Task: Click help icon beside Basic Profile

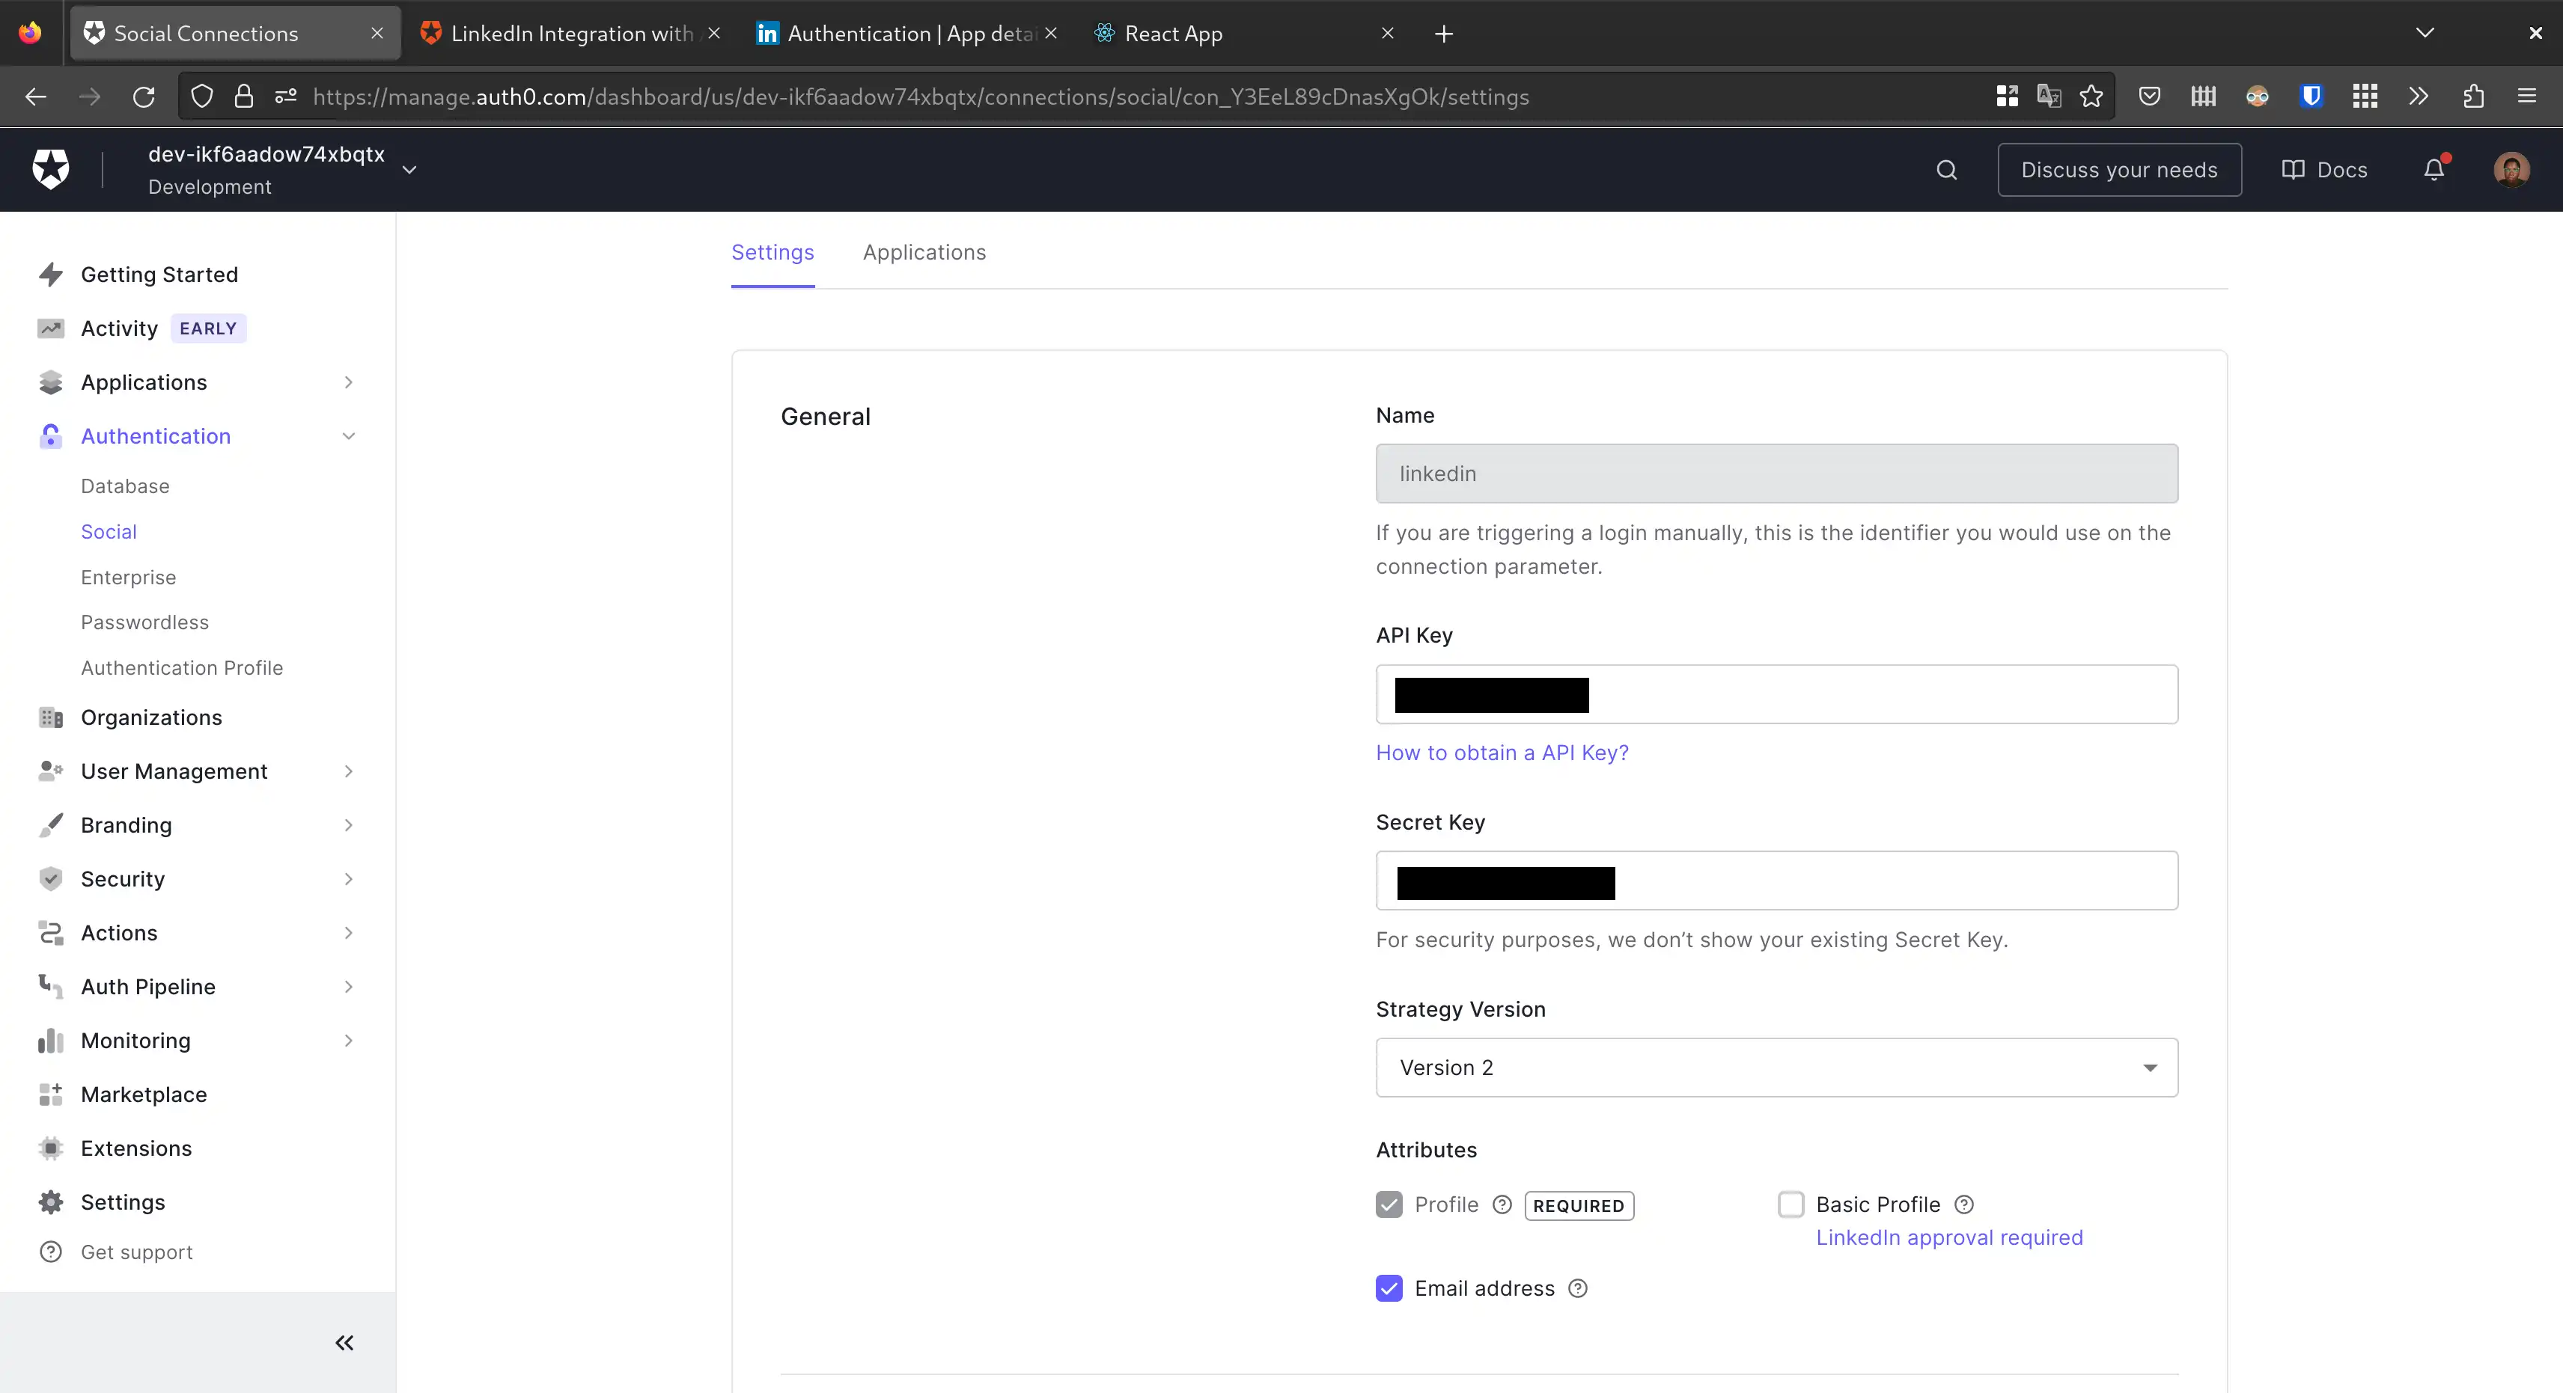Action: (x=1964, y=1204)
